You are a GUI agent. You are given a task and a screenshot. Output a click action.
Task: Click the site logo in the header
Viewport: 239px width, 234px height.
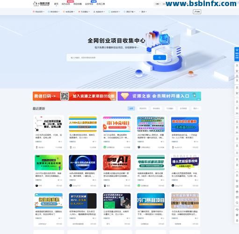pos(42,4)
